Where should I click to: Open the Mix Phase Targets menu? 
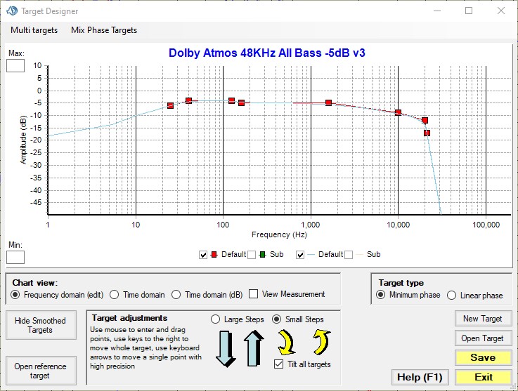(x=104, y=30)
